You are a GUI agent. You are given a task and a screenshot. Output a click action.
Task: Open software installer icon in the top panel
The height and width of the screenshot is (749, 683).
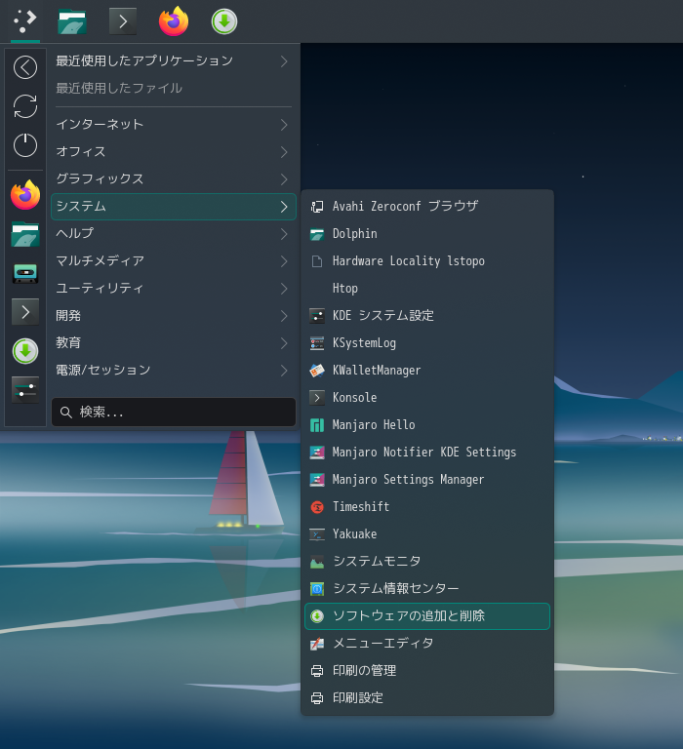pos(224,21)
